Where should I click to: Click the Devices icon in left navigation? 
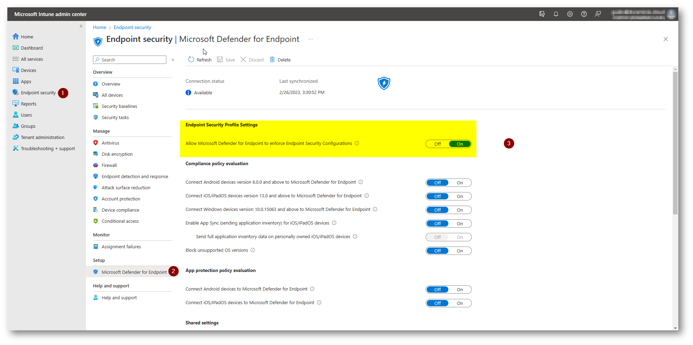point(16,70)
